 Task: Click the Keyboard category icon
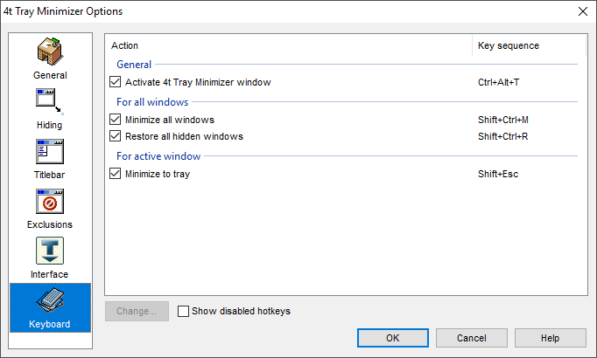[50, 301]
